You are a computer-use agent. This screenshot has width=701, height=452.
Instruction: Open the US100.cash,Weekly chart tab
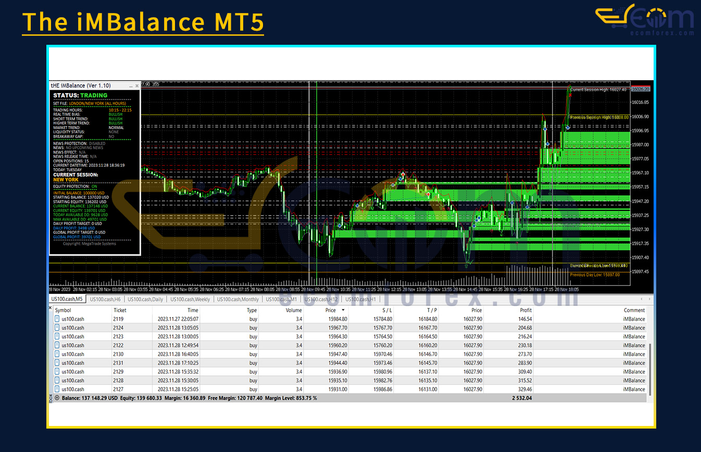(190, 299)
